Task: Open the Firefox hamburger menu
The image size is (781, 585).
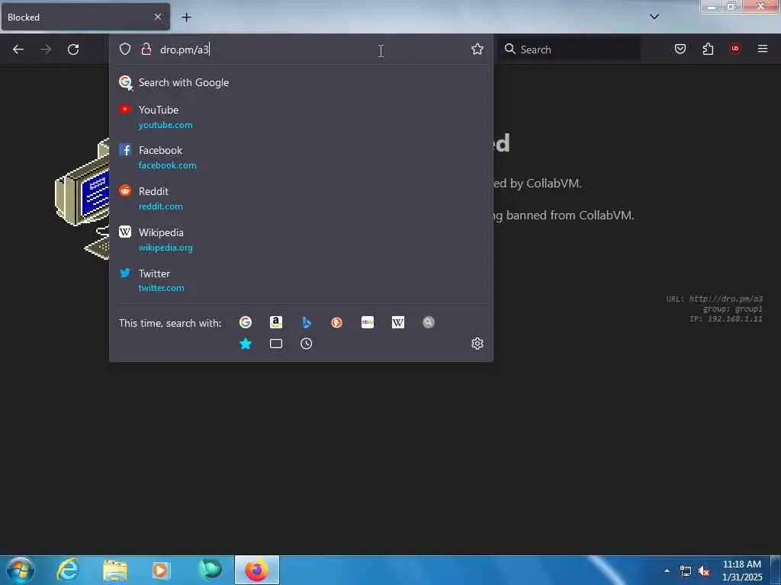Action: (762, 48)
